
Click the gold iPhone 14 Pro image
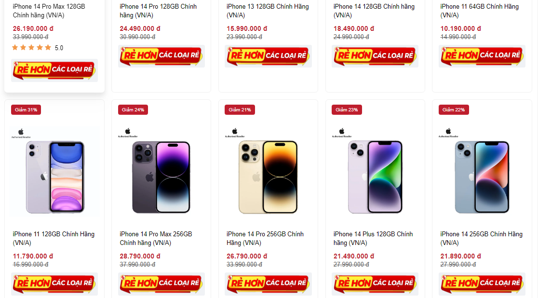(x=268, y=177)
